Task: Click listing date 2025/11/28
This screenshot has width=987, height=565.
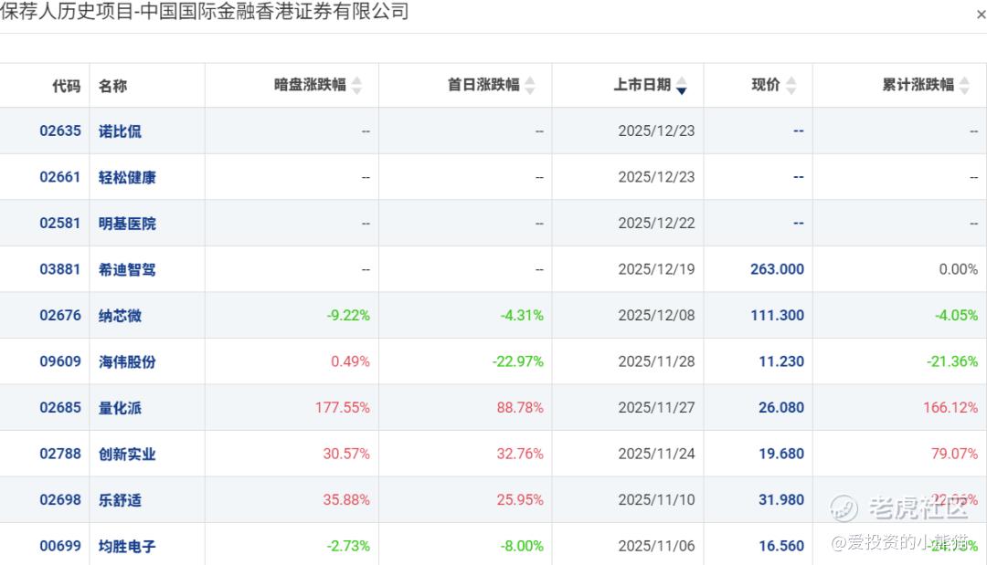Action: point(656,361)
